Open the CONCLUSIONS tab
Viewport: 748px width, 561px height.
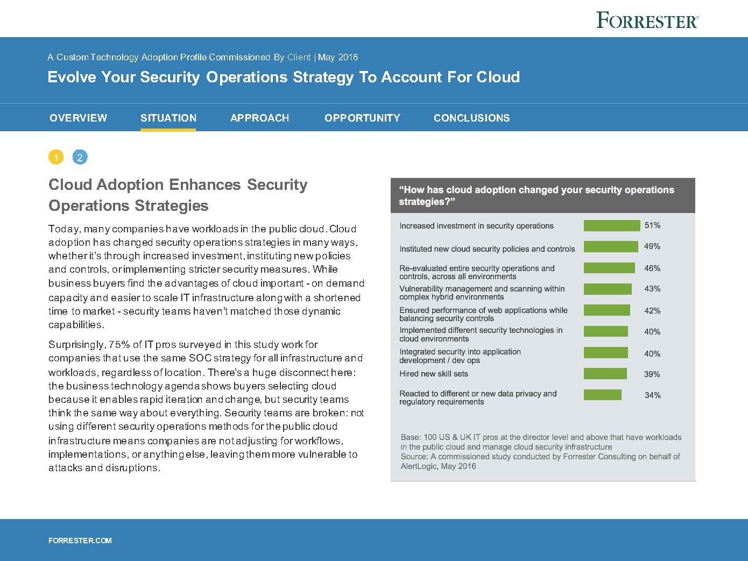tap(472, 118)
